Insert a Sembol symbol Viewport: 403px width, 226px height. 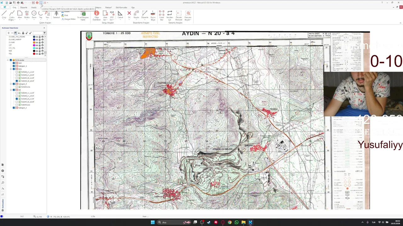(x=56, y=14)
